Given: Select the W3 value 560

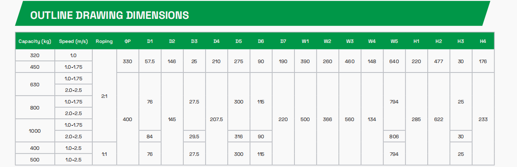Looking at the screenshot, I should click(x=350, y=119).
